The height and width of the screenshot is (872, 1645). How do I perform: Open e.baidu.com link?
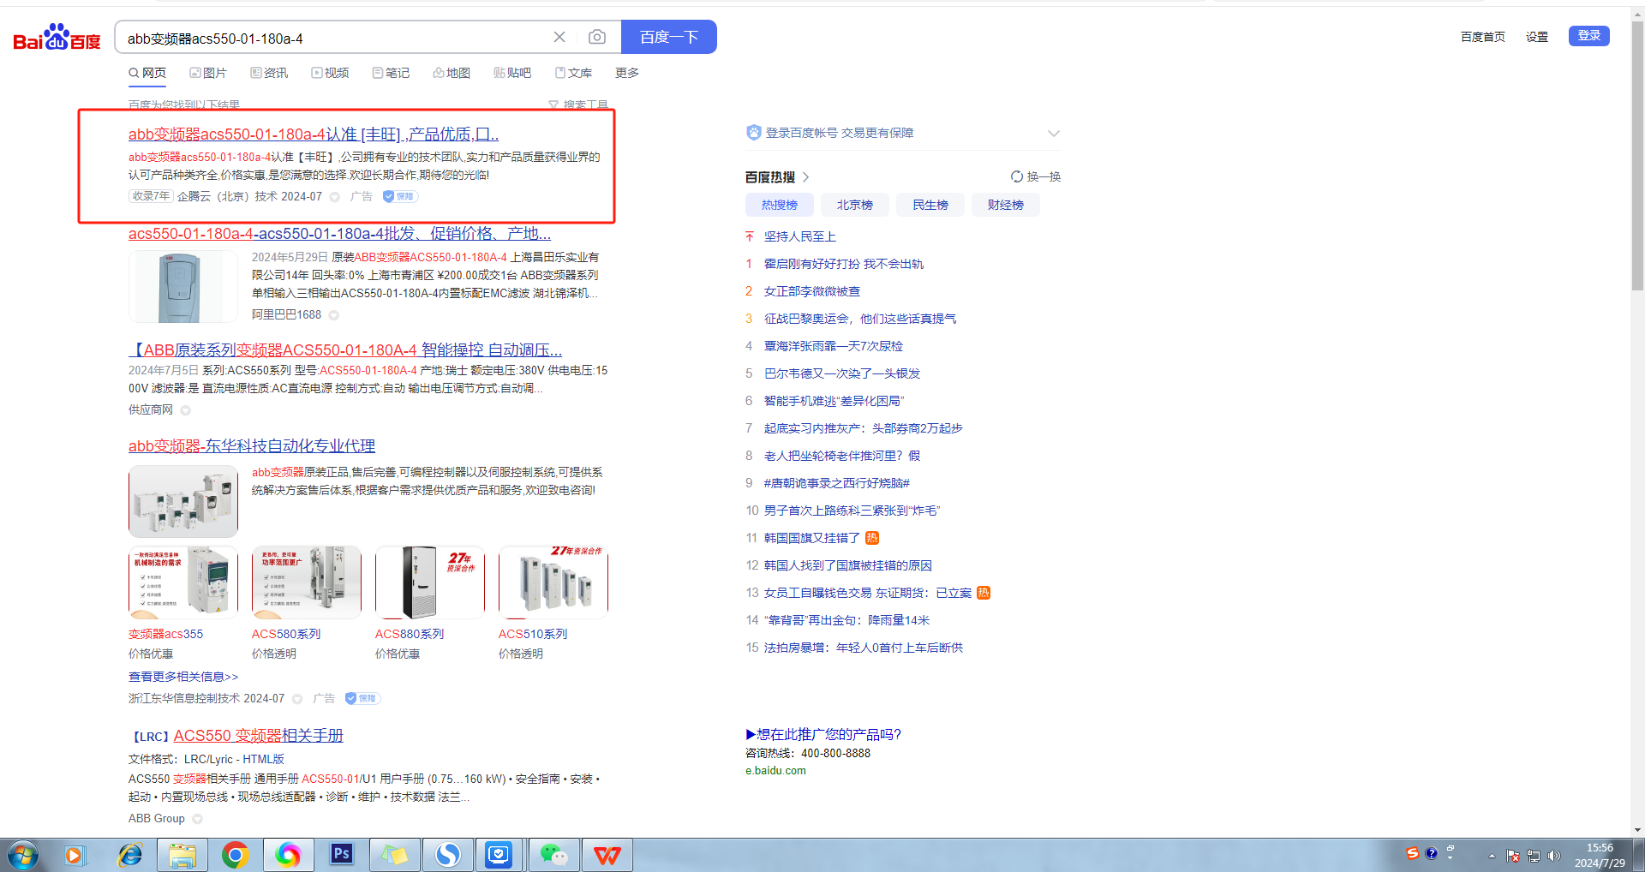click(775, 770)
